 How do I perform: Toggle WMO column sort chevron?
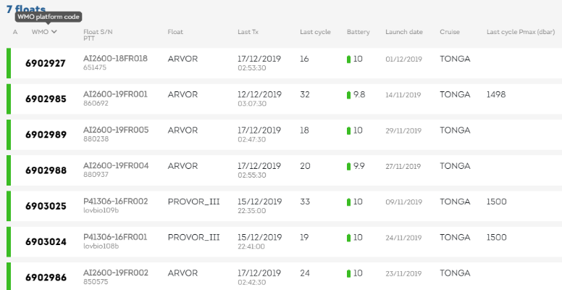click(x=54, y=32)
